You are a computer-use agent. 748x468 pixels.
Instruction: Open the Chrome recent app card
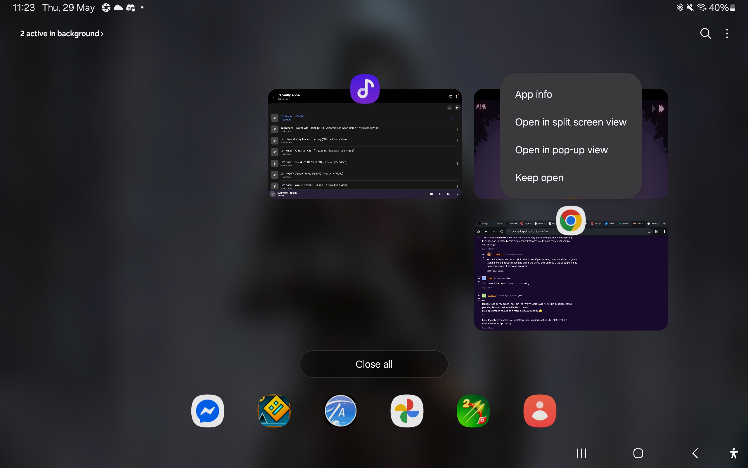(571, 276)
